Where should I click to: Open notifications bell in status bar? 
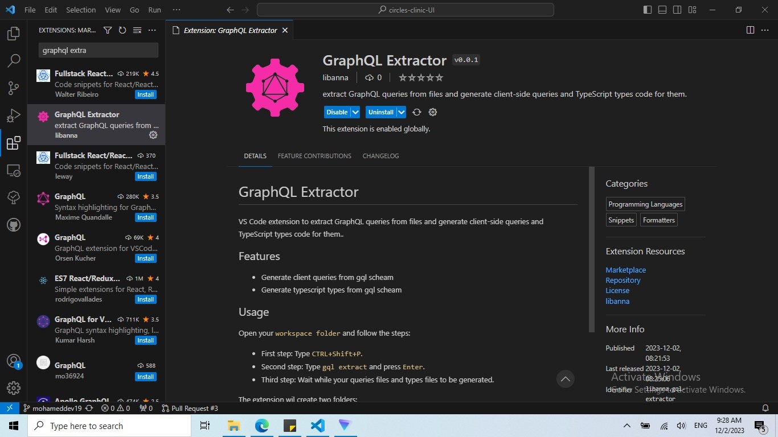coord(765,408)
